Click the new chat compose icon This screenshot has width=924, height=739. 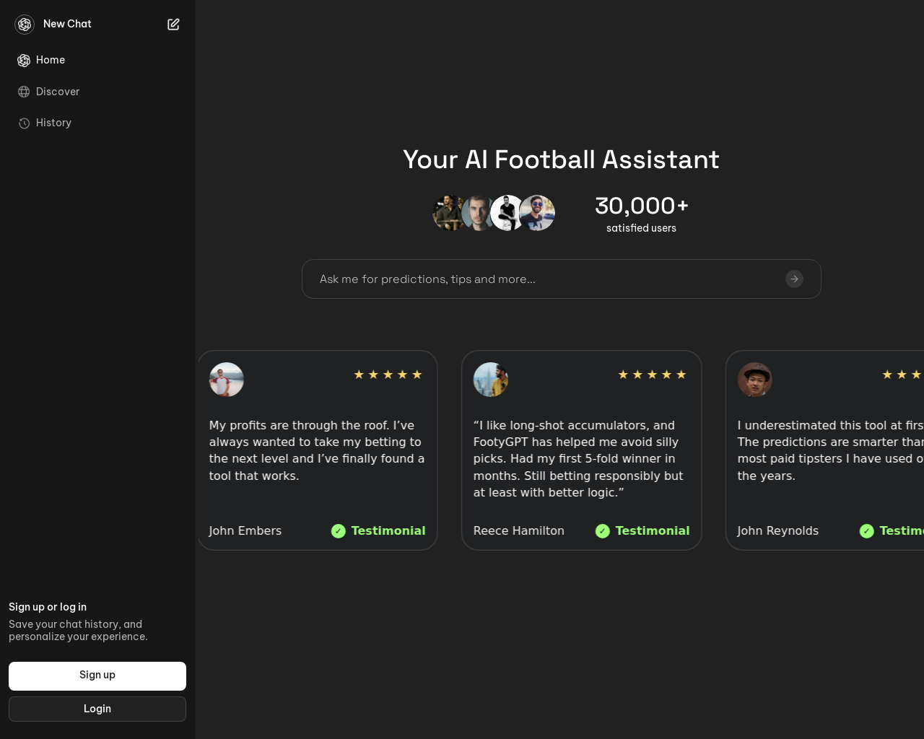pyautogui.click(x=173, y=25)
